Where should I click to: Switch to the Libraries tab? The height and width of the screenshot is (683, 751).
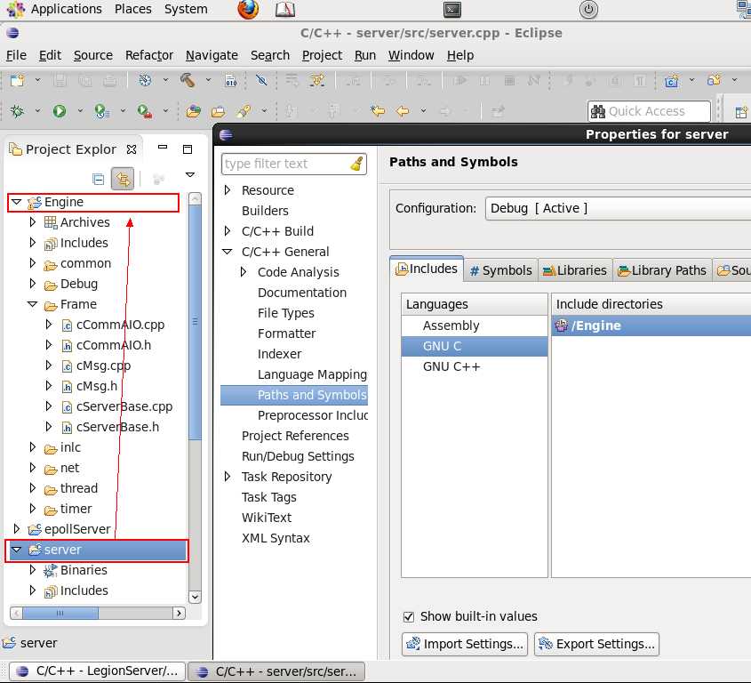click(x=575, y=271)
